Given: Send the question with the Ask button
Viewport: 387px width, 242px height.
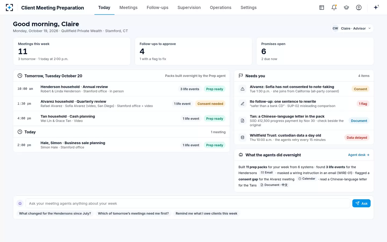Looking at the screenshot, I should point(361,203).
